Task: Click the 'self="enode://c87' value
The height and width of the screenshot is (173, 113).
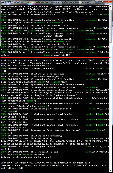Action: point(97,138)
